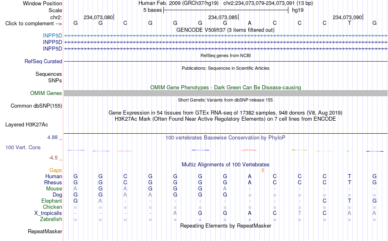
Task: Select the 'Mouse' species label
Action: (54, 188)
